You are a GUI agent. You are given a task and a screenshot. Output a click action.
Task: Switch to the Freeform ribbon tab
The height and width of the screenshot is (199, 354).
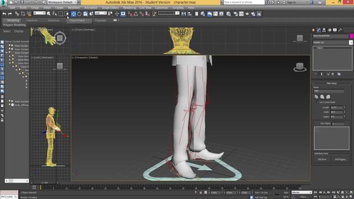coord(32,20)
